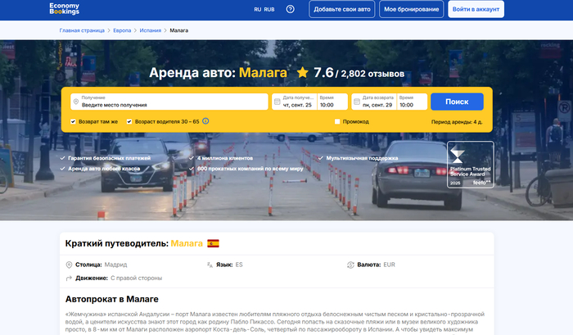Viewport: 573px width, 335px height.
Task: Navigate to "Испания" breadcrumb link
Action: [x=149, y=30]
